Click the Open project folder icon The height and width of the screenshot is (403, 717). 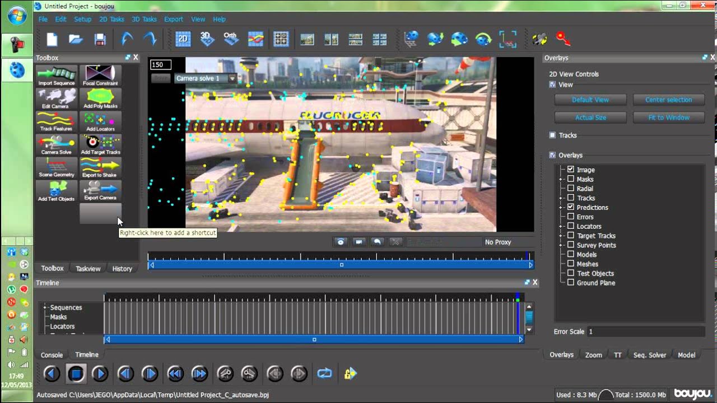point(76,39)
